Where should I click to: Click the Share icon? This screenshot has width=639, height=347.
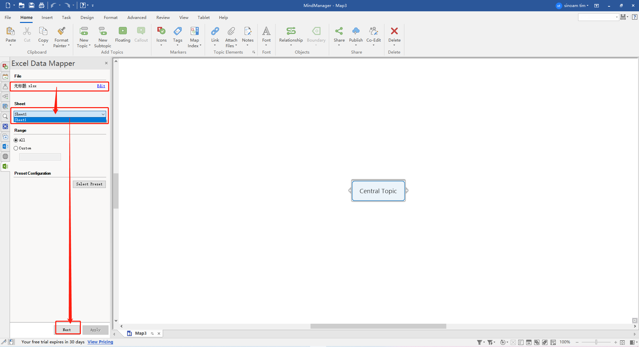pyautogui.click(x=339, y=31)
